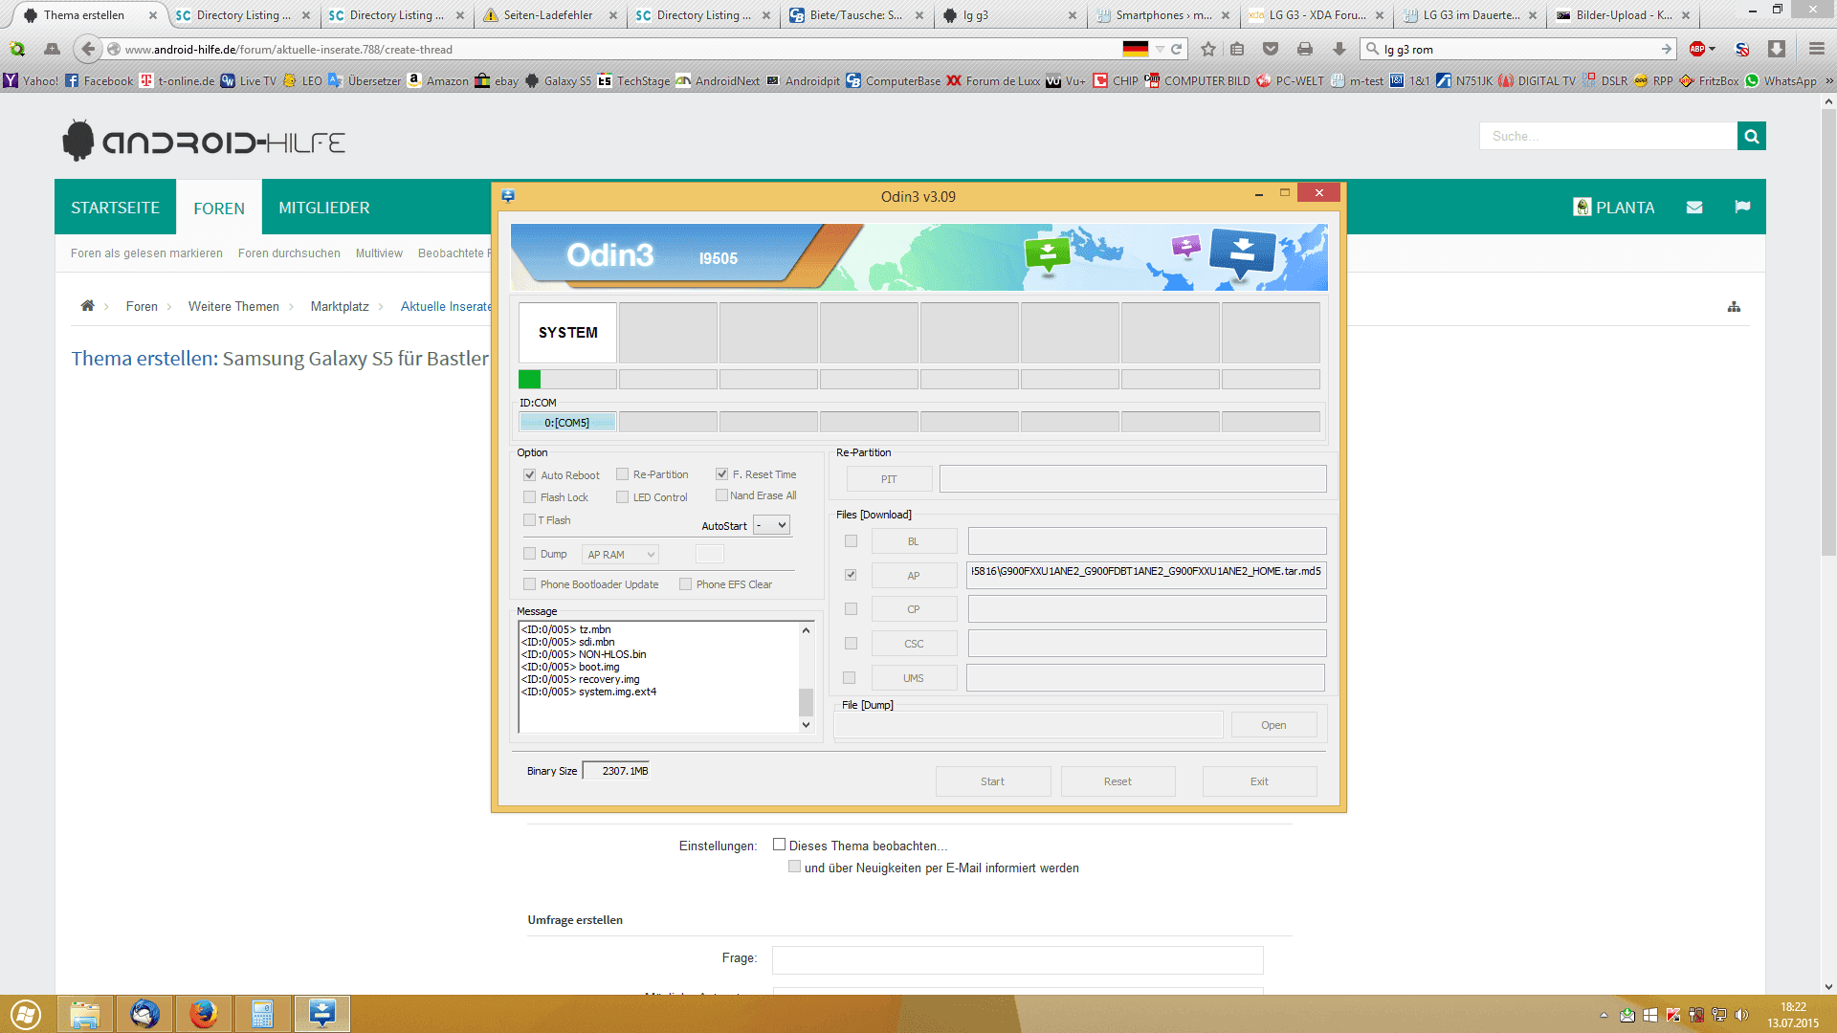
Task: Click the breadcrumb home icon
Action: [88, 306]
